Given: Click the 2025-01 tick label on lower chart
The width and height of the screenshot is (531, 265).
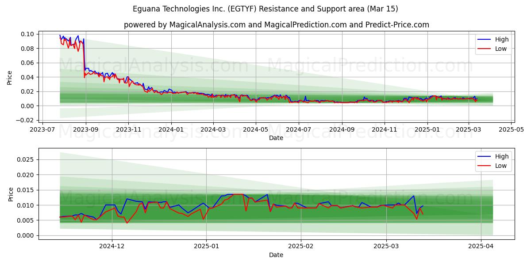Looking at the screenshot, I should coord(207,247).
